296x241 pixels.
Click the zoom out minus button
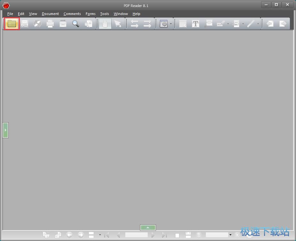point(199,235)
